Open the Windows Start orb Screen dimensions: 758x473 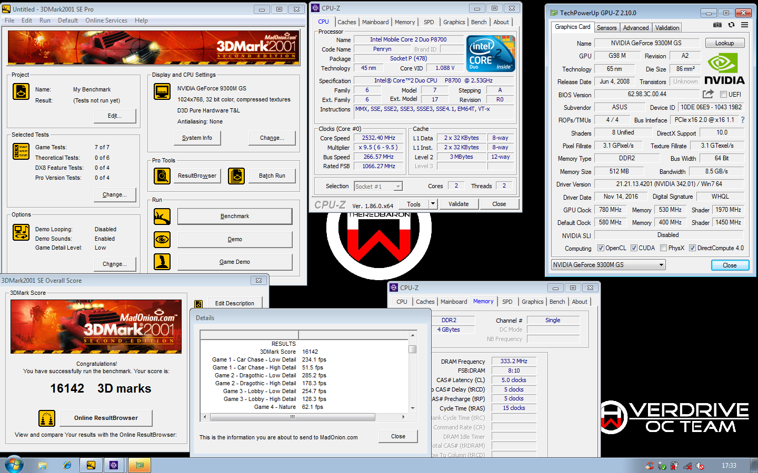pos(14,465)
